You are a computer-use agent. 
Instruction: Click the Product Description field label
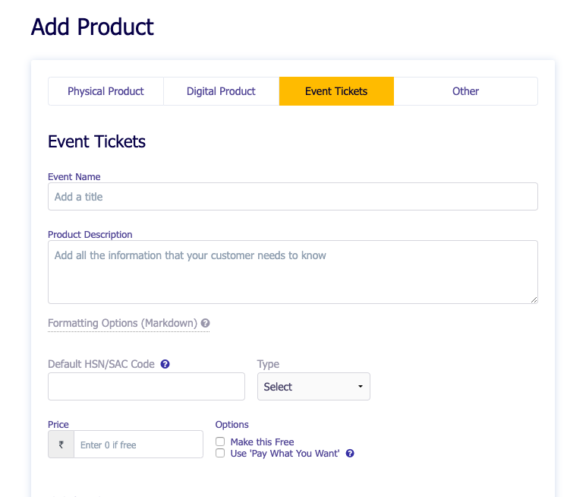coord(90,235)
